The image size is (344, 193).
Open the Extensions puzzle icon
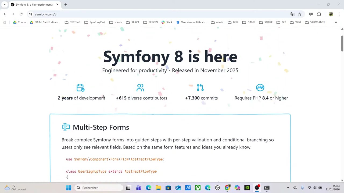pyautogui.click(x=319, y=14)
